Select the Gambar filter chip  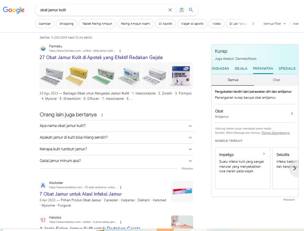pos(44,24)
